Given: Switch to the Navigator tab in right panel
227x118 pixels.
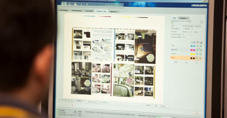Looking at the screenshot, I should click(x=183, y=18).
